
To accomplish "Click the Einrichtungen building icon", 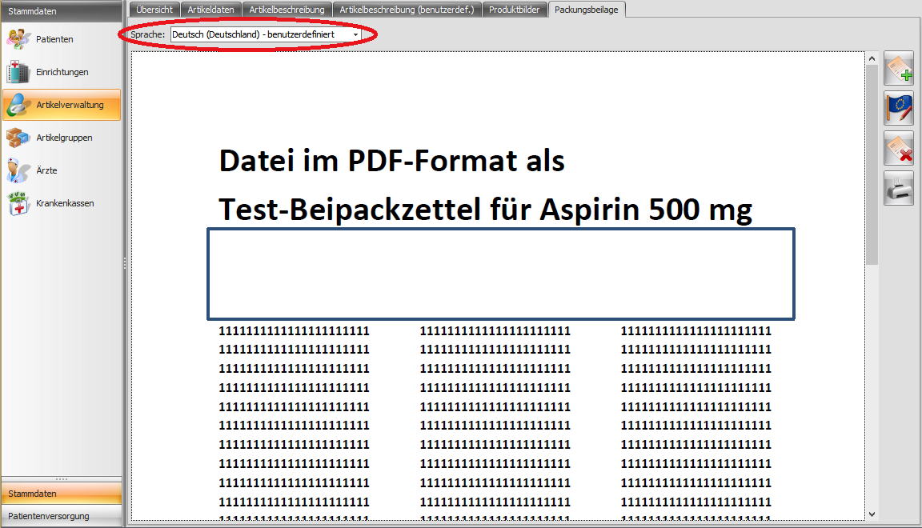I will pyautogui.click(x=18, y=72).
